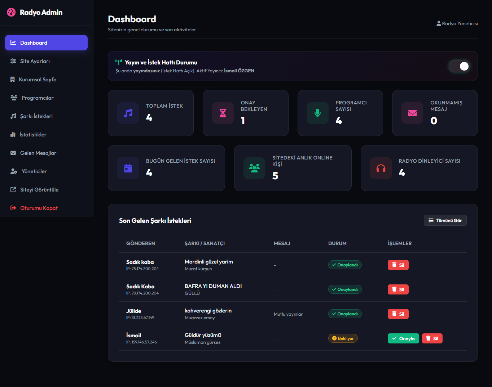Delete the Mardinli güzel yarim request
The image size is (492, 387).
click(398, 265)
